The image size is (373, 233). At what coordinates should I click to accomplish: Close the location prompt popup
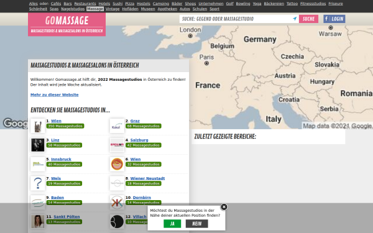pyautogui.click(x=224, y=207)
